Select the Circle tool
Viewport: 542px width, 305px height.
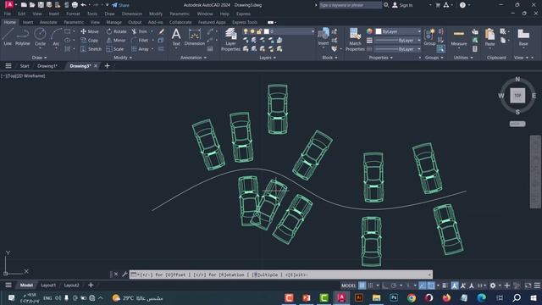click(x=40, y=37)
